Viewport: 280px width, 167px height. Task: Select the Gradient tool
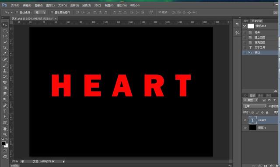coord(5,88)
